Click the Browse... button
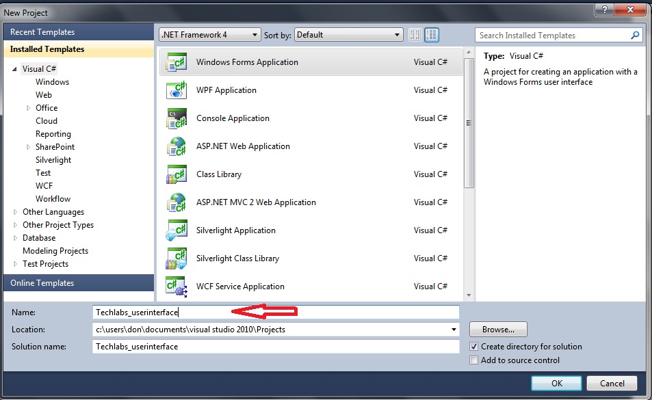The image size is (652, 400). 497,330
